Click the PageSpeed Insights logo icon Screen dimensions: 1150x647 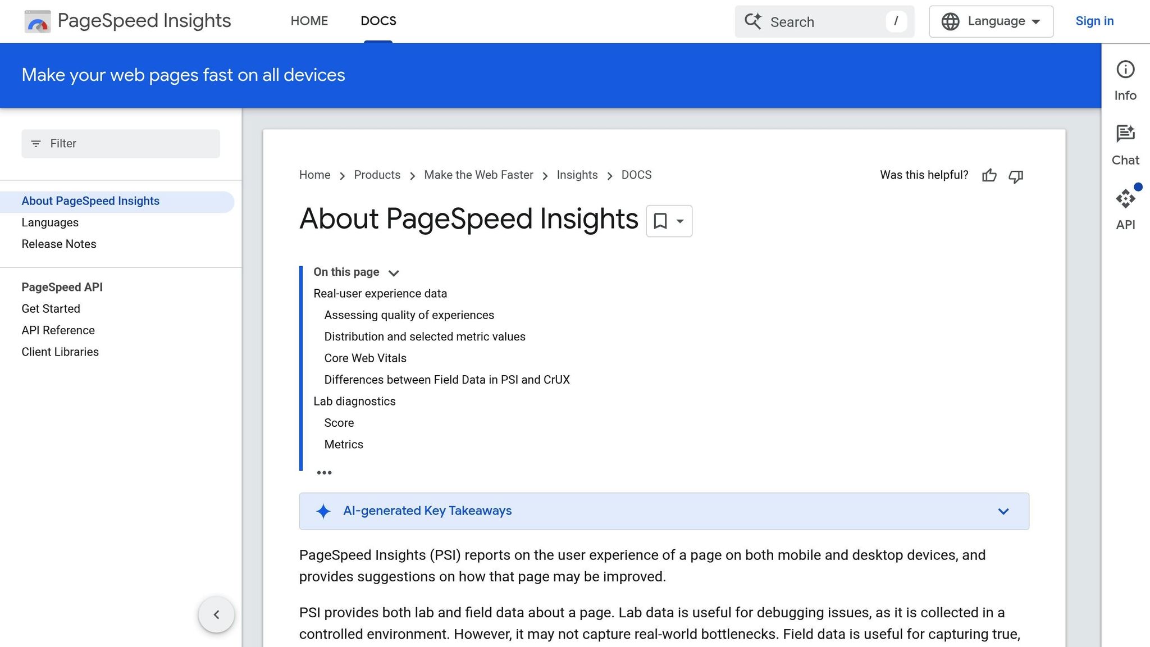tap(37, 21)
